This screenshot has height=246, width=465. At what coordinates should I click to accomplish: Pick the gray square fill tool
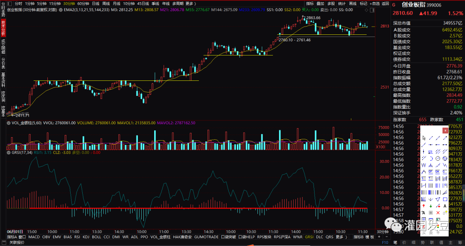pyautogui.click(x=431, y=213)
